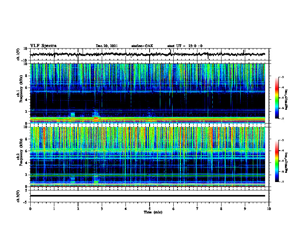Click the "ch.1(V)" waveform axis label
The width and height of the screenshot is (303, 234).
(x=18, y=54)
